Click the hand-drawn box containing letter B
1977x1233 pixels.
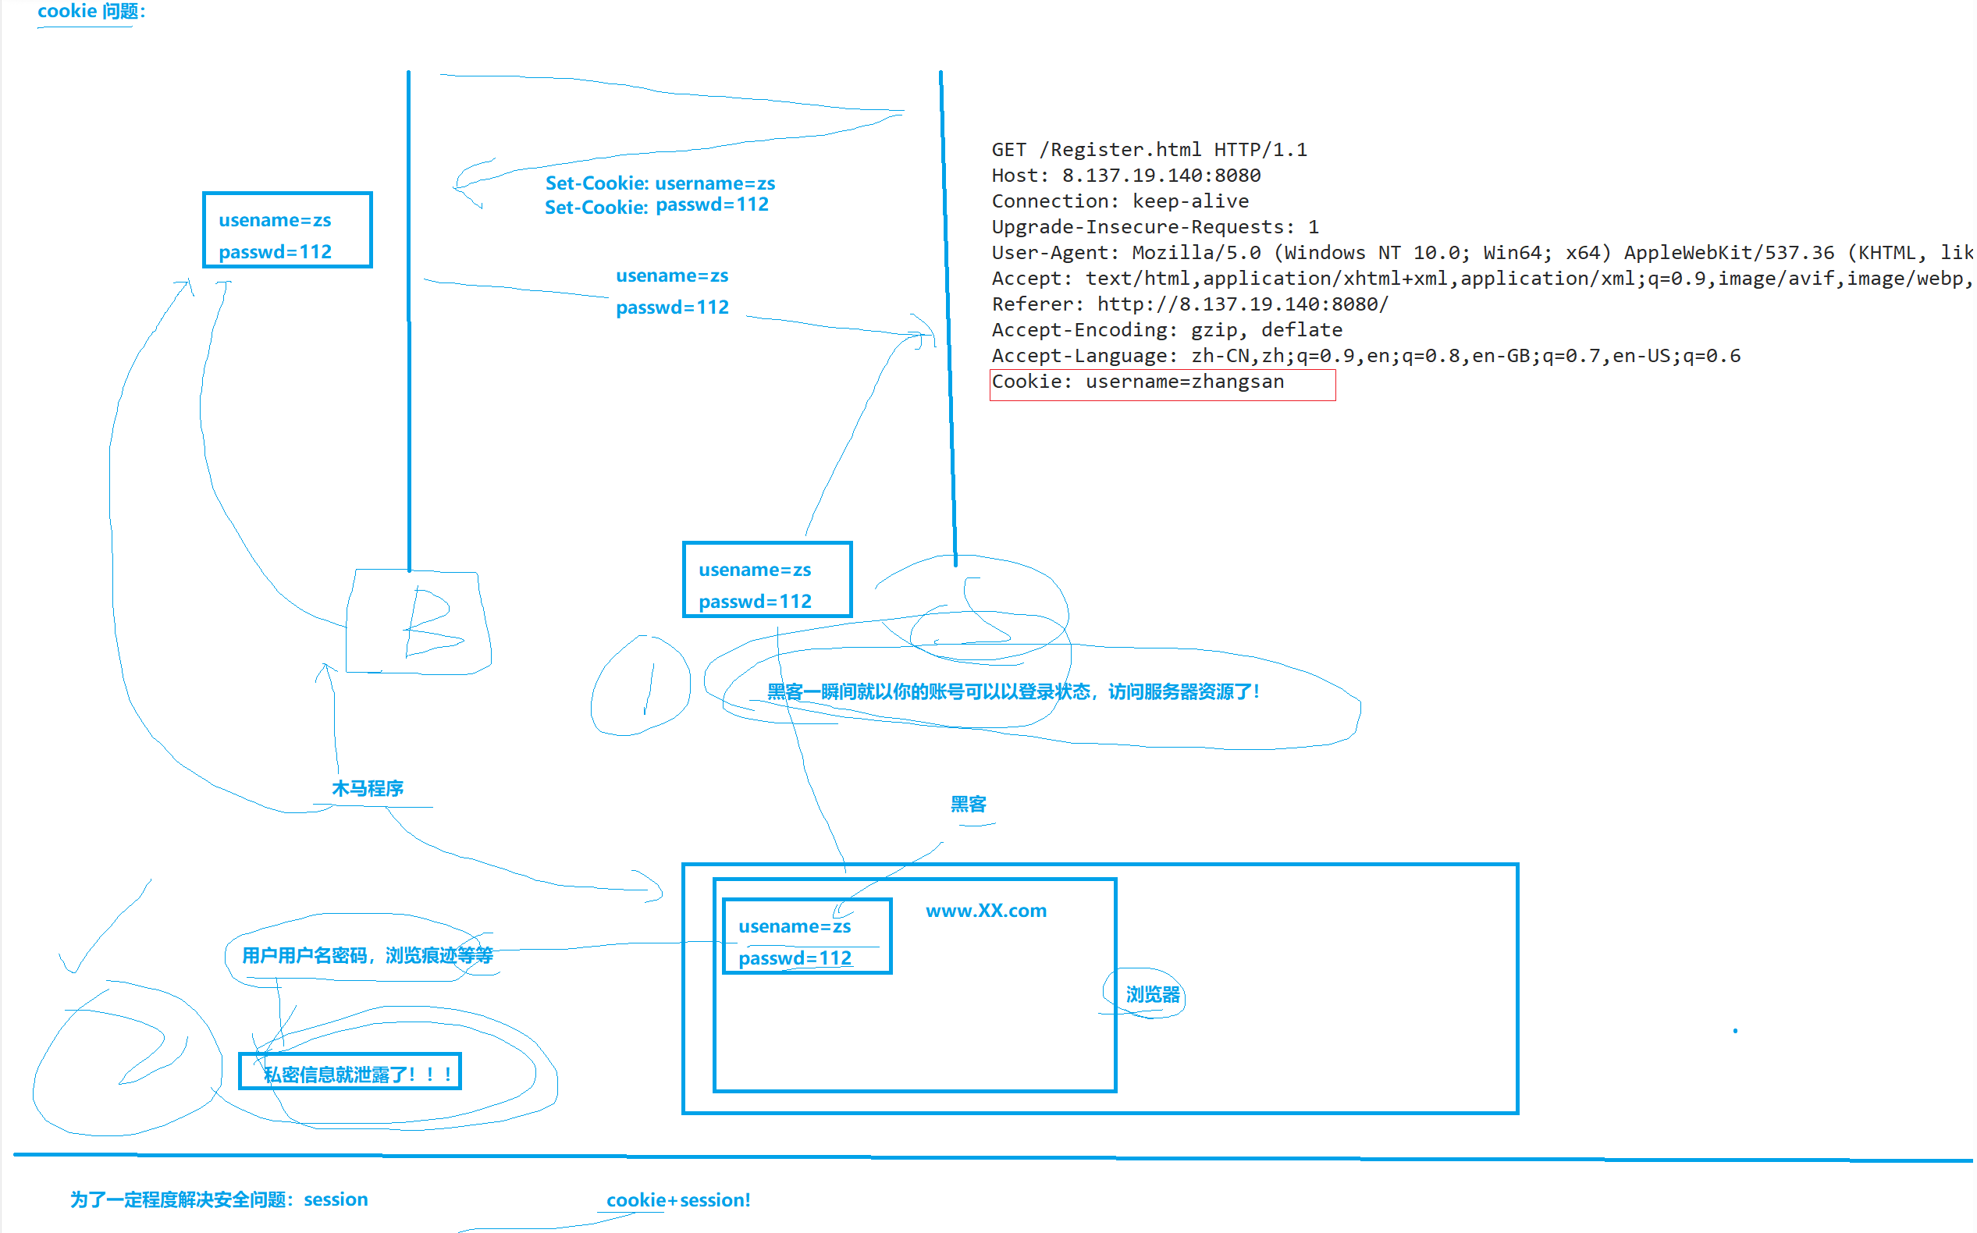[418, 624]
